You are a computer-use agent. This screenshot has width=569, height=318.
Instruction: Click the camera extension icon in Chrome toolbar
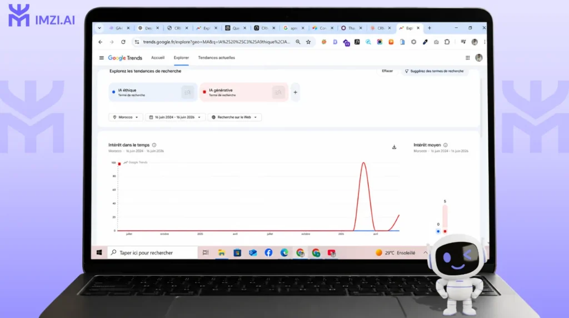click(x=436, y=42)
